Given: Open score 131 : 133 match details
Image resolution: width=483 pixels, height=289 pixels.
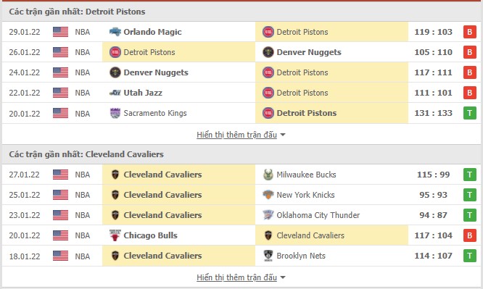Looking at the screenshot, I should tap(433, 113).
